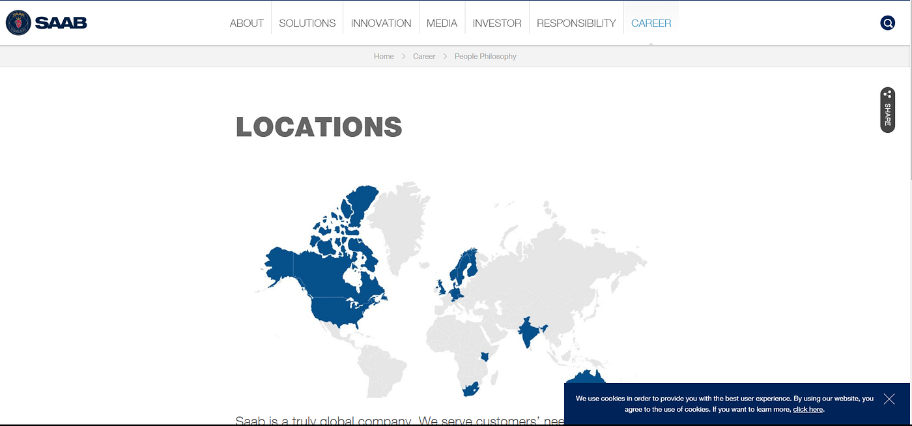Open the search magnifier icon
Screen dimensions: 912x426
(887, 23)
